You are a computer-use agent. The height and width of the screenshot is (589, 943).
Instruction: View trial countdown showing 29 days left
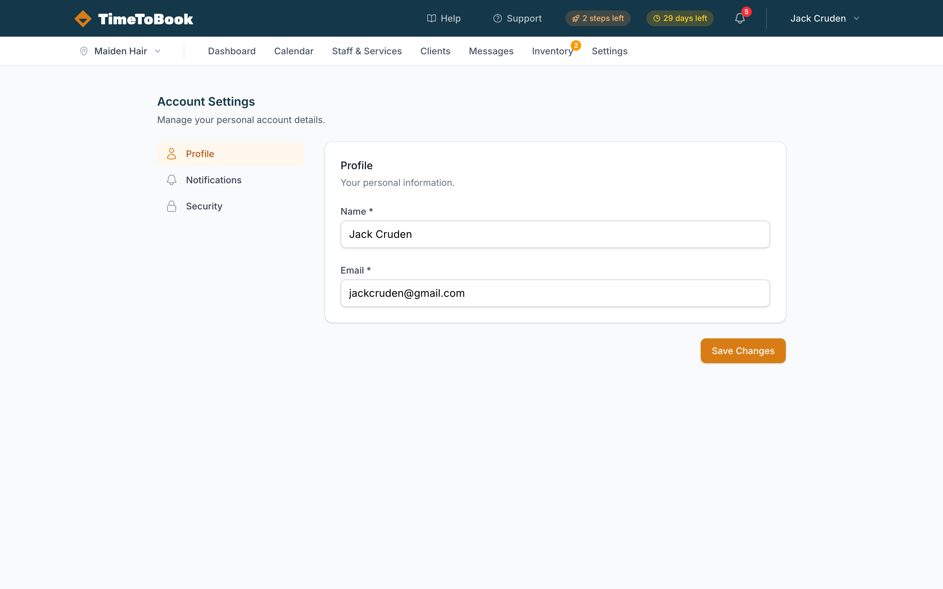coord(680,18)
